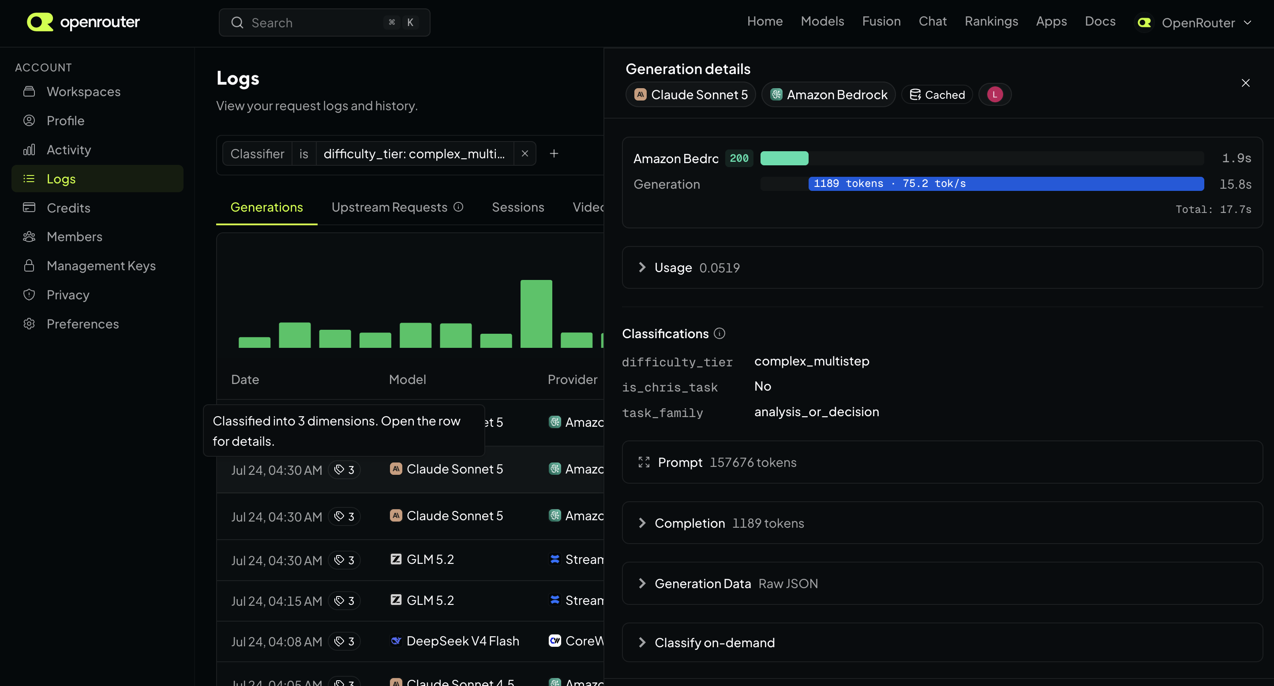
Task: Click the search magnifier icon
Action: click(237, 23)
